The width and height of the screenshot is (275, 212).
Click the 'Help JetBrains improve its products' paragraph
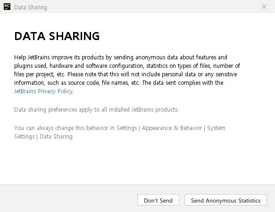(x=127, y=74)
